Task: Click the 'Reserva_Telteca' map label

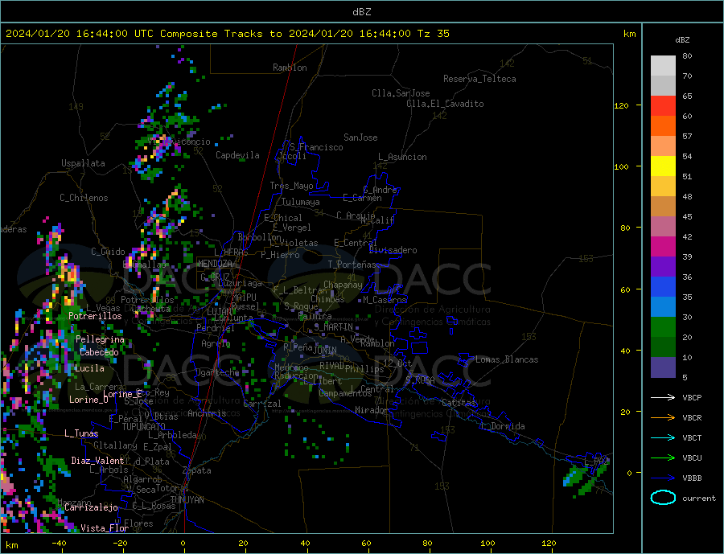Action: pyautogui.click(x=479, y=79)
